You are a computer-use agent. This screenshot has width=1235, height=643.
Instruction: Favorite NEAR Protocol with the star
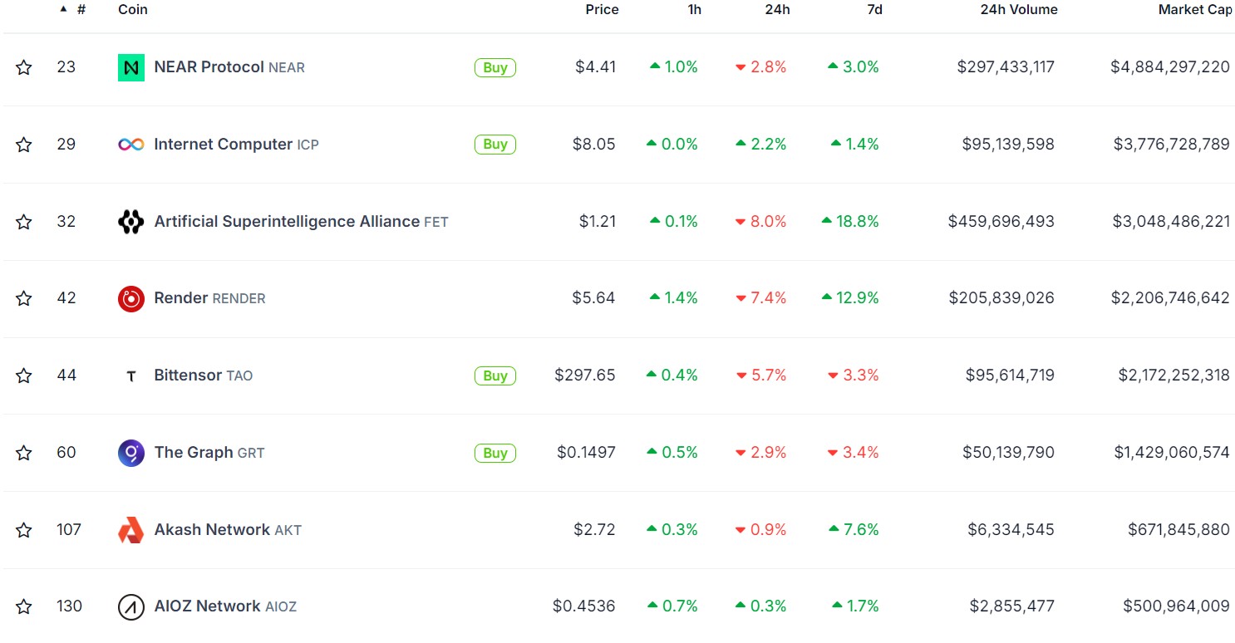click(x=23, y=67)
